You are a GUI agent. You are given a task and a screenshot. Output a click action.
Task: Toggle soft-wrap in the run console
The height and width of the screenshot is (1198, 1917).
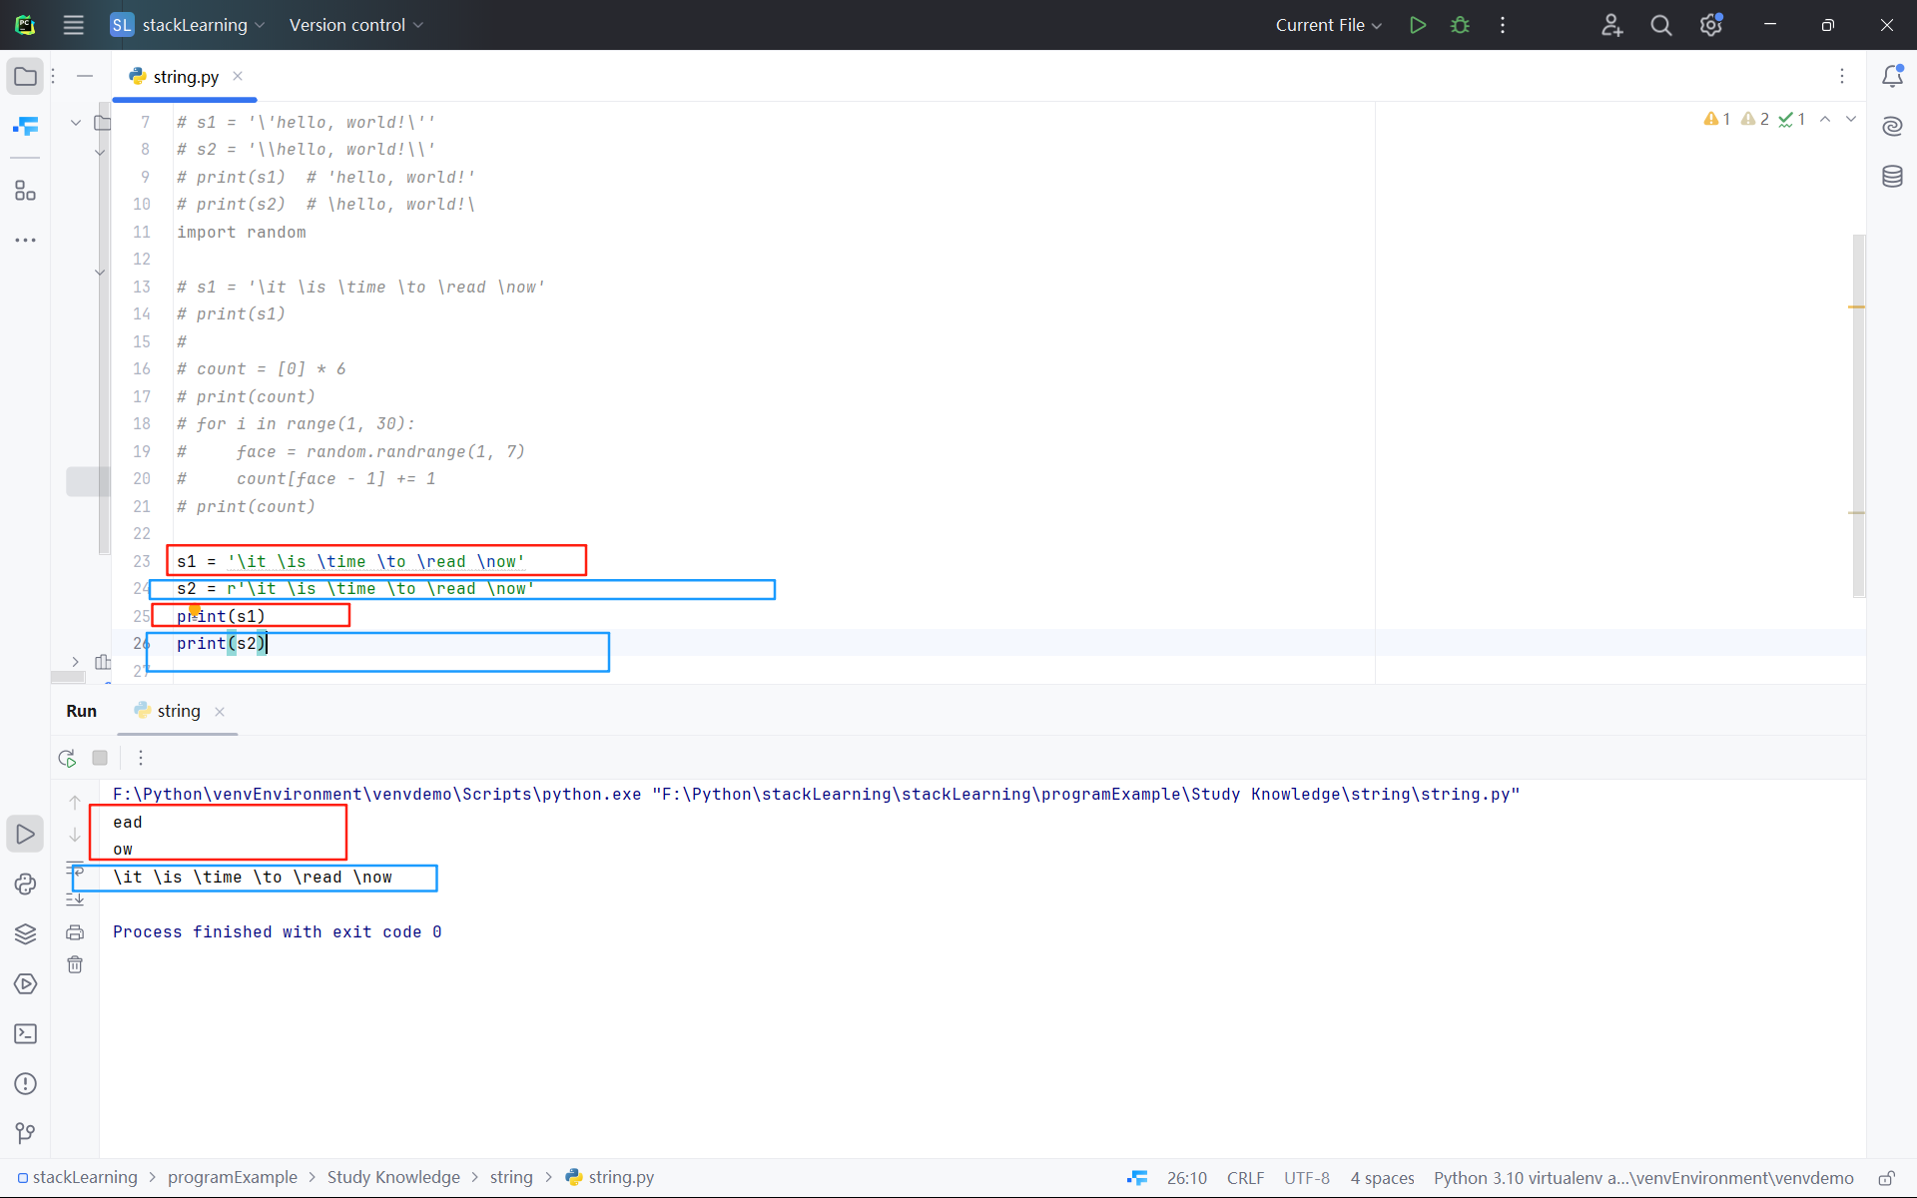tap(75, 869)
